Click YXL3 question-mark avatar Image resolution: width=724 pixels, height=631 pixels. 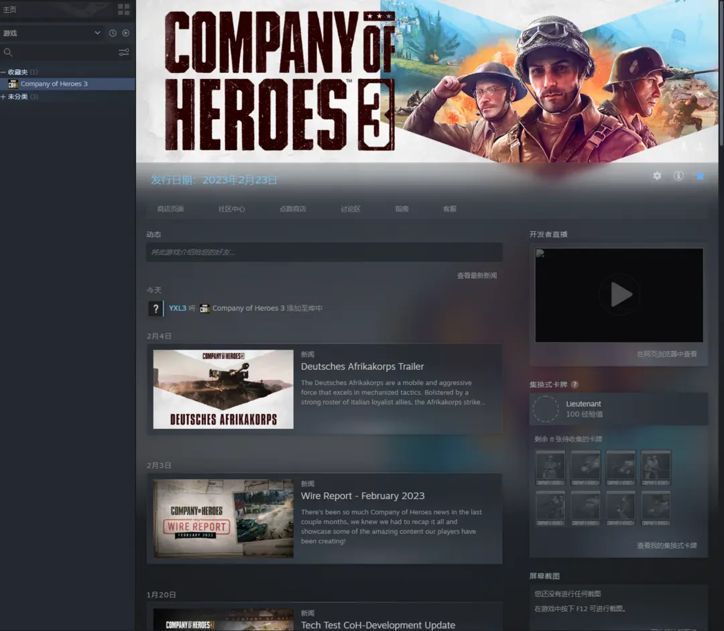click(x=156, y=308)
